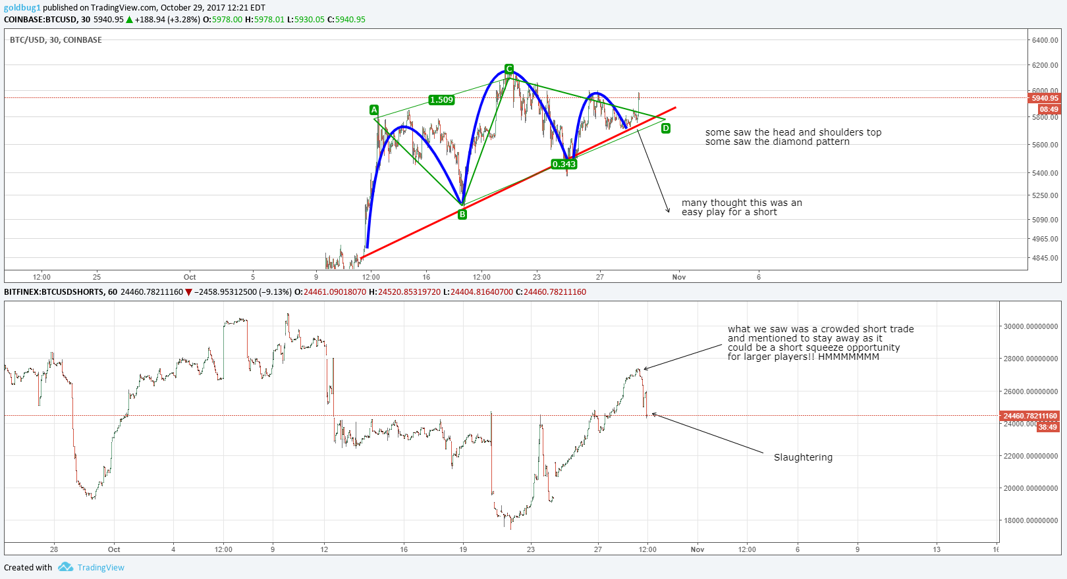The image size is (1067, 579).
Task: Click the 1.509 ratio label
Action: 441,100
